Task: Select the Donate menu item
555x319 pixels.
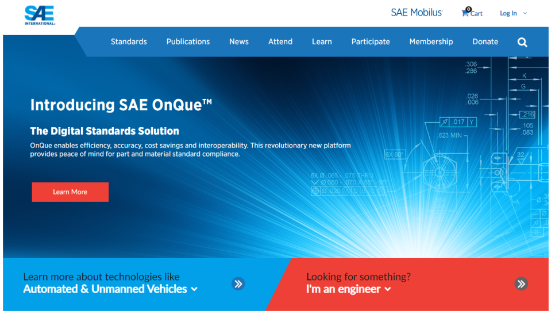Action: pyautogui.click(x=485, y=42)
